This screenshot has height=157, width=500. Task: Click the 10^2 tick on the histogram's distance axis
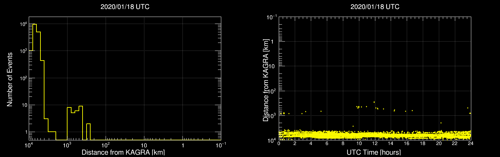coord(106,145)
